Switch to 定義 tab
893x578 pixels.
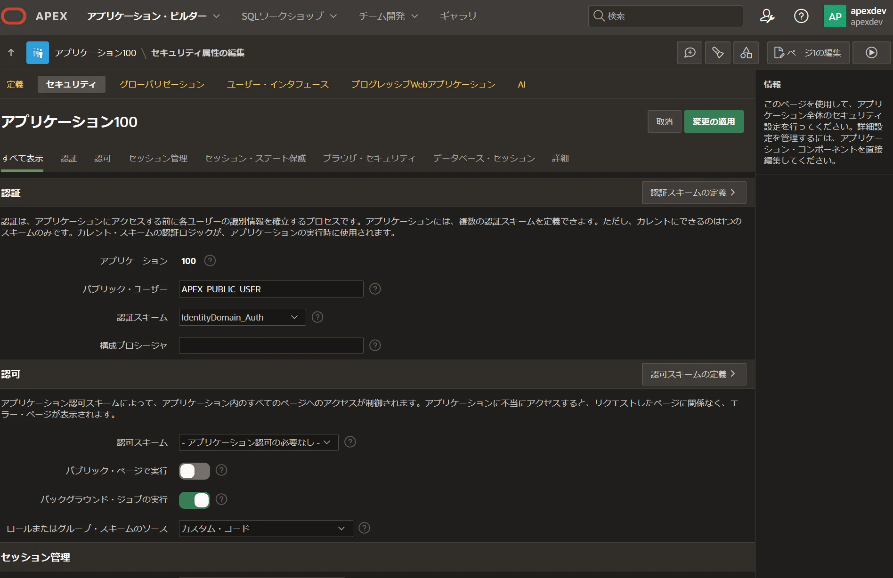click(x=15, y=84)
